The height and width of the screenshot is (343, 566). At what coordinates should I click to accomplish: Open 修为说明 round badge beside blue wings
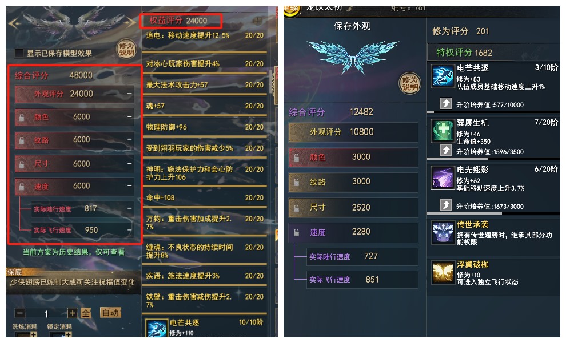pos(409,83)
